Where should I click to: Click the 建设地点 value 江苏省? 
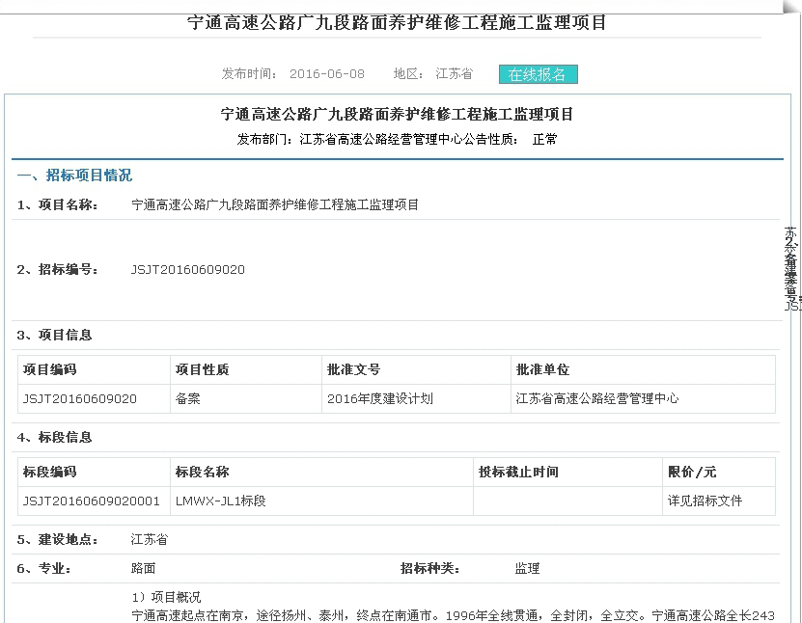tap(149, 539)
